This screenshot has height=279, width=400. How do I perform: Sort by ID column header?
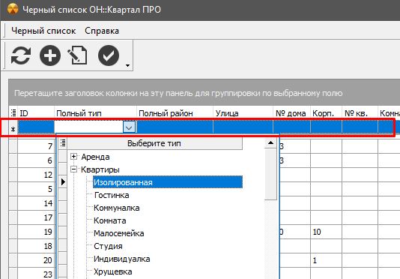tap(36, 113)
